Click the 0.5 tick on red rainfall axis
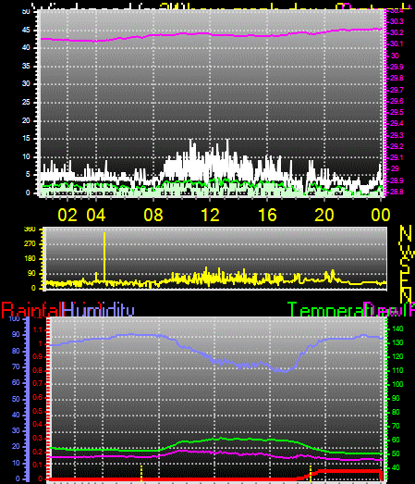The width and height of the screenshot is (415, 484). tap(38, 411)
